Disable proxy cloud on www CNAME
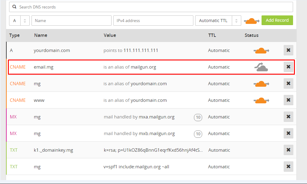307x184 pixels. coord(261,100)
